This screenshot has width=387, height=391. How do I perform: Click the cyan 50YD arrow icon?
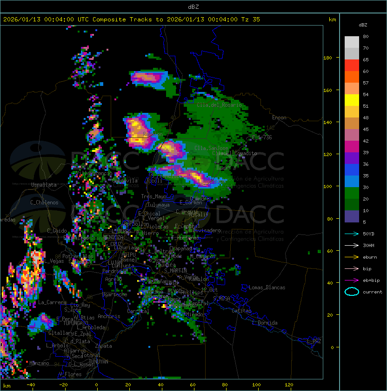pos(352,234)
